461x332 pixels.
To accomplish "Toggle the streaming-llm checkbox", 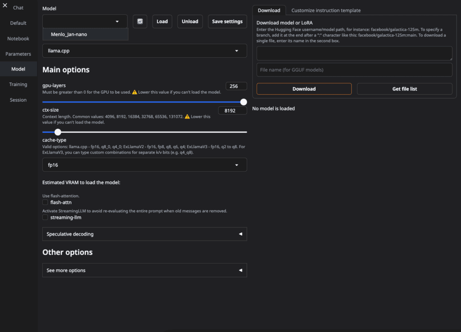I will tap(45, 217).
